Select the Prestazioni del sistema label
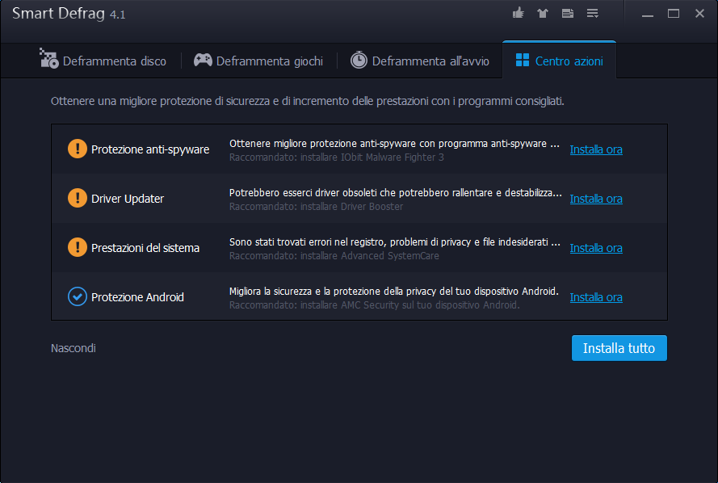Screen dimensions: 718x483 [145, 248]
